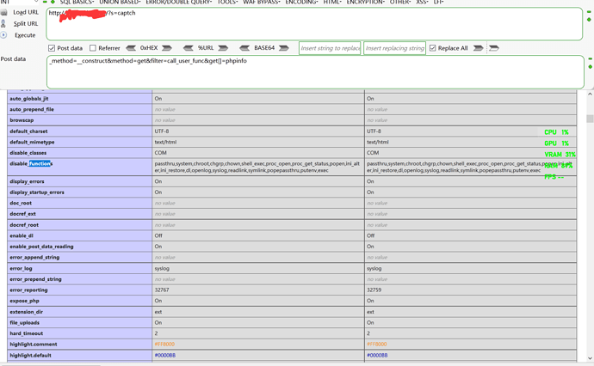
Task: Click the enable_dl row label
Action: 22,235
